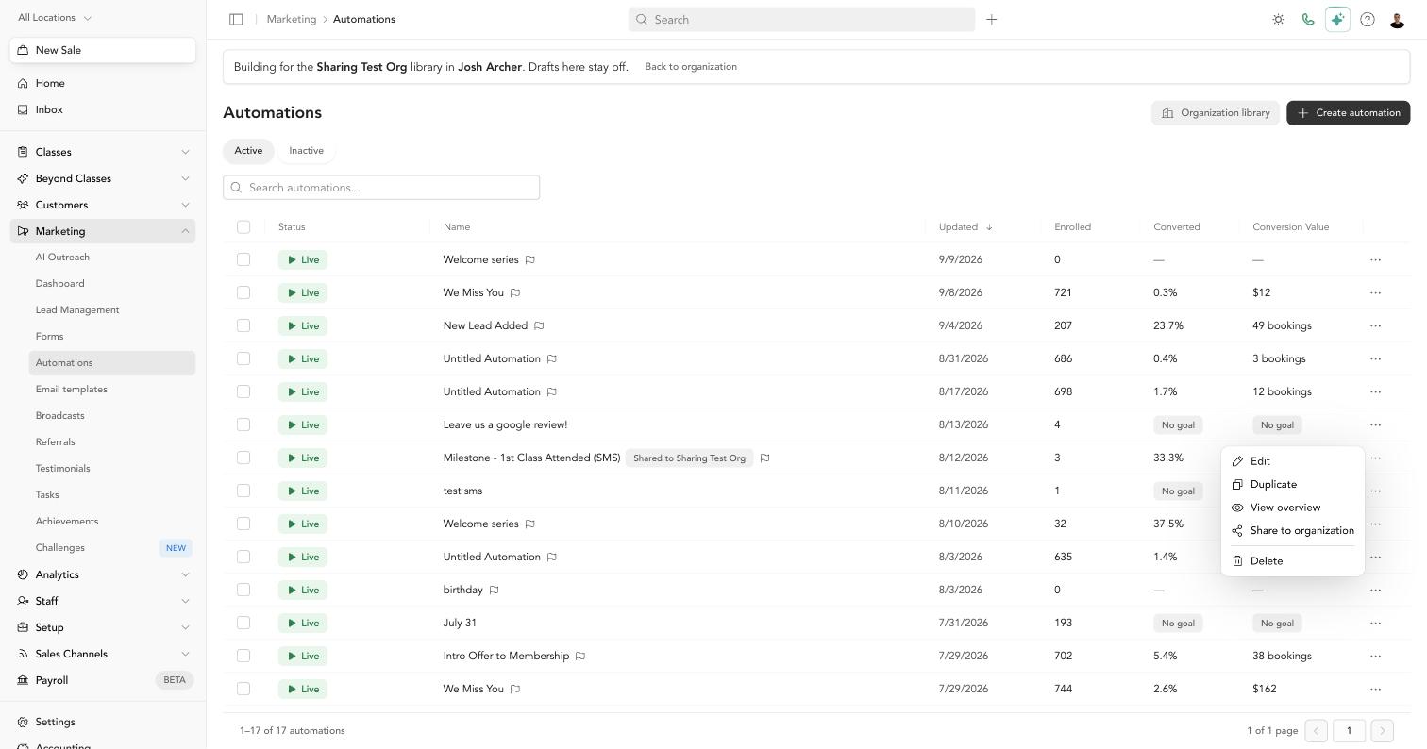This screenshot has width=1427, height=749.
Task: Check the box for test sms
Action: pos(243,491)
